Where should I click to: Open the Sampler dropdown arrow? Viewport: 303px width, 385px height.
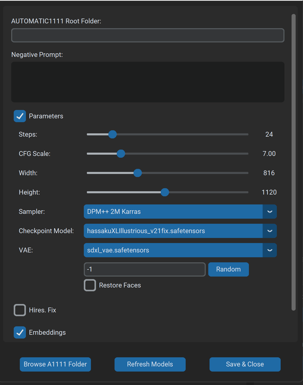coord(270,212)
